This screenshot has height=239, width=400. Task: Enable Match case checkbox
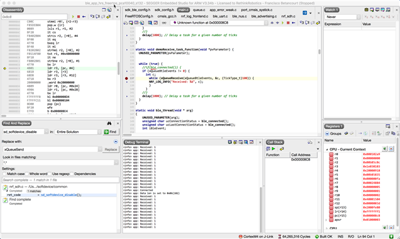pos(4,173)
